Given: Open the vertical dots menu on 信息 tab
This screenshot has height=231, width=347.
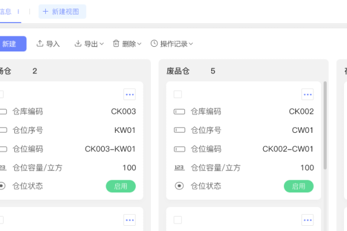Looking at the screenshot, I should pyautogui.click(x=19, y=12).
